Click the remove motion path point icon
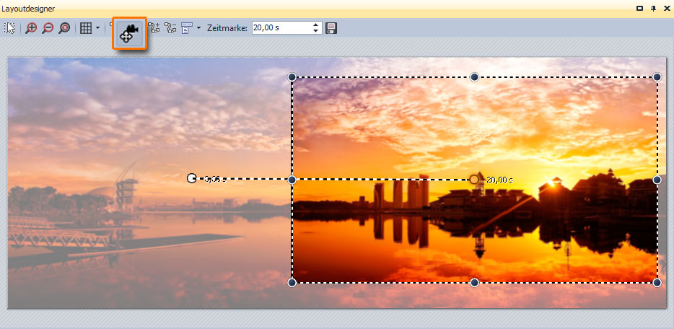The image size is (674, 329). (x=170, y=28)
